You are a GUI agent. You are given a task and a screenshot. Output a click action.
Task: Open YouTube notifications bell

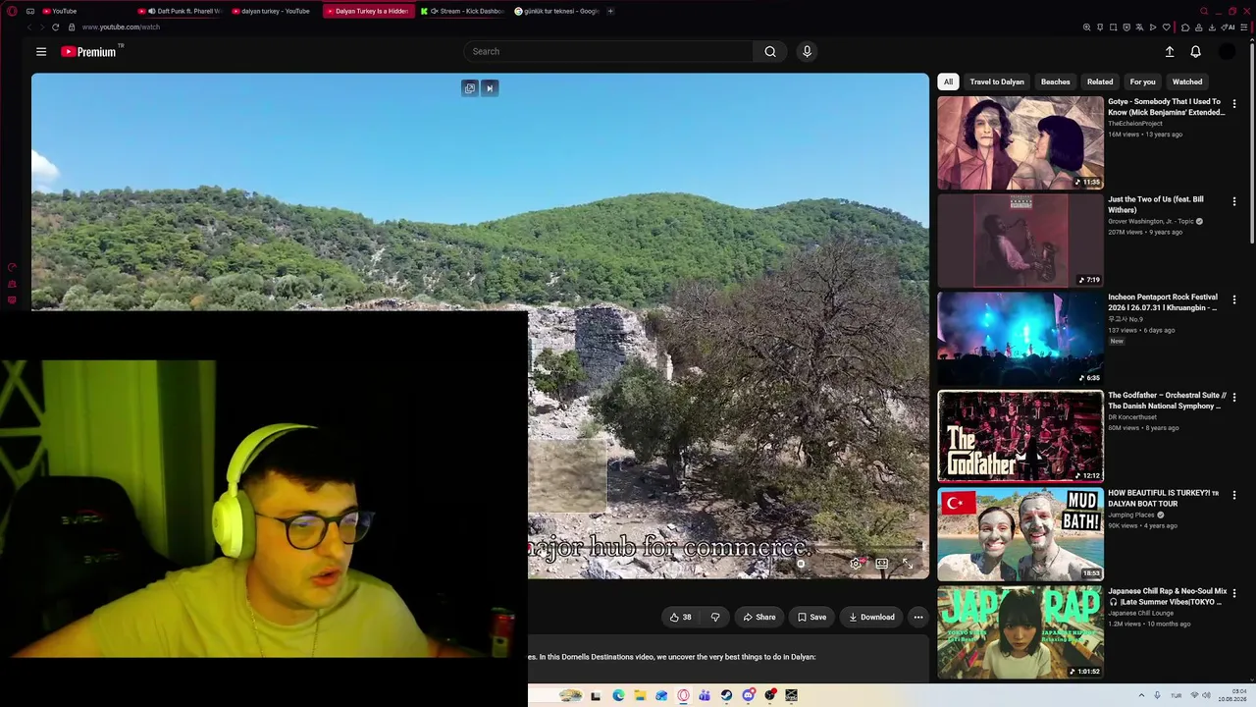tap(1195, 52)
